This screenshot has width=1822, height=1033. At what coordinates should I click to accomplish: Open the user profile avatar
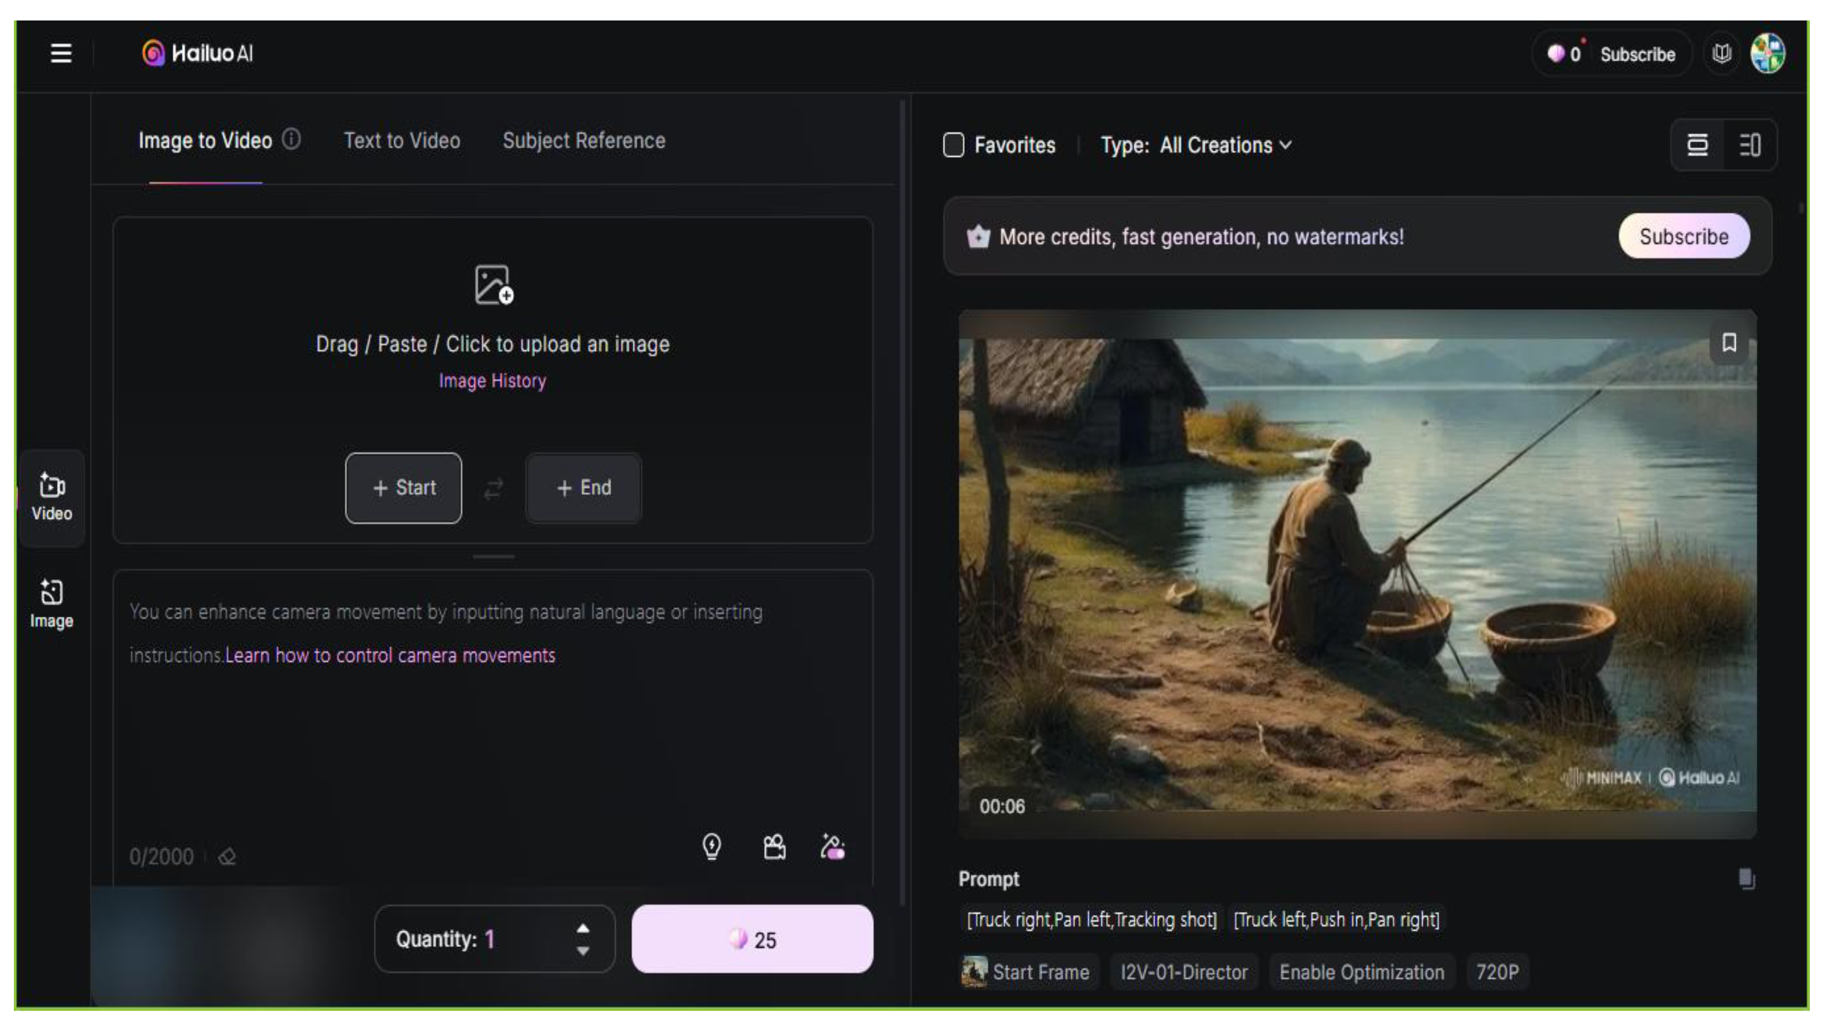pyautogui.click(x=1767, y=53)
